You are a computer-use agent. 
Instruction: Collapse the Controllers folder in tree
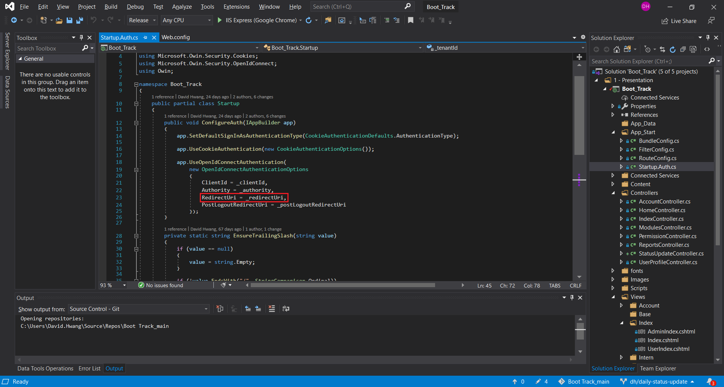click(x=613, y=193)
